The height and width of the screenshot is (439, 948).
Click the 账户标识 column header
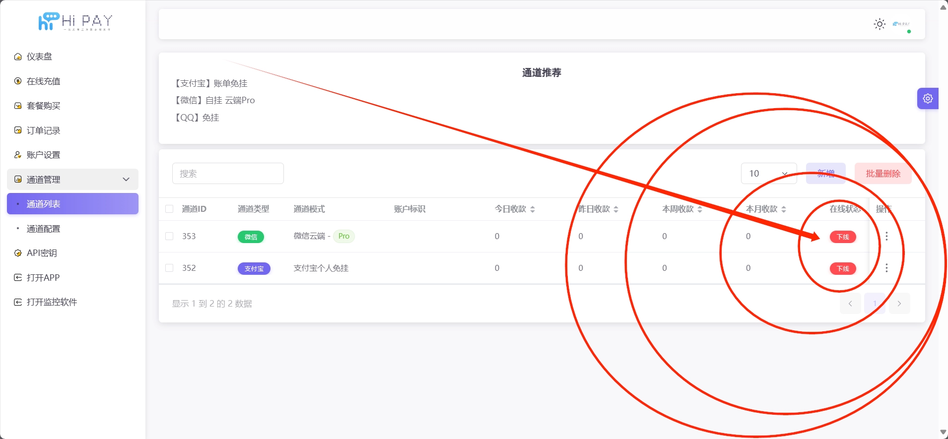tap(410, 209)
